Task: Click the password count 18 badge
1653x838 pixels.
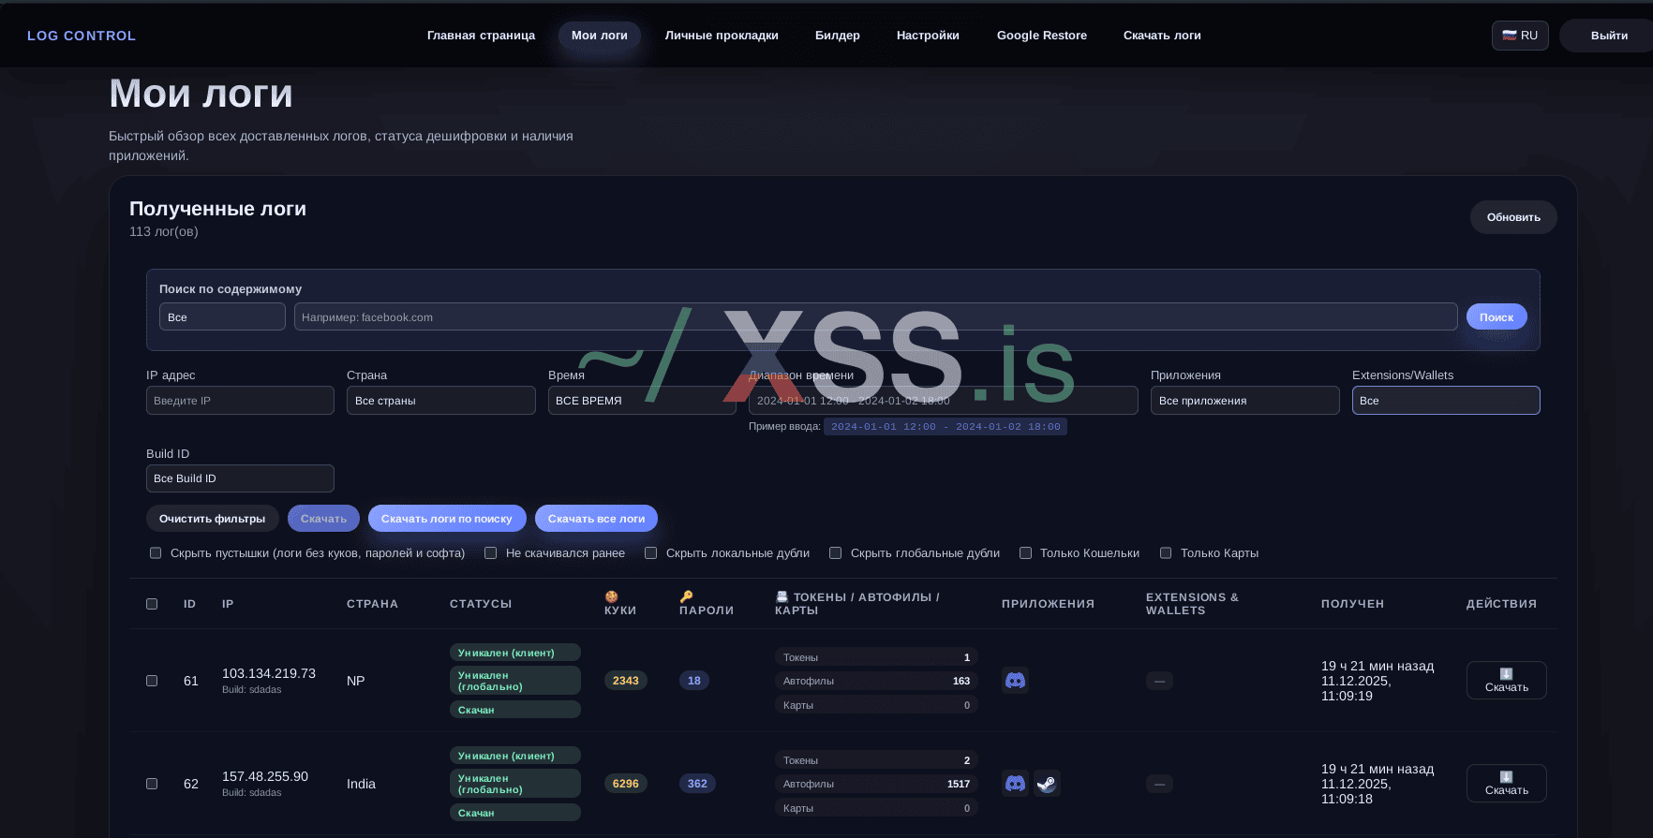Action: click(694, 681)
